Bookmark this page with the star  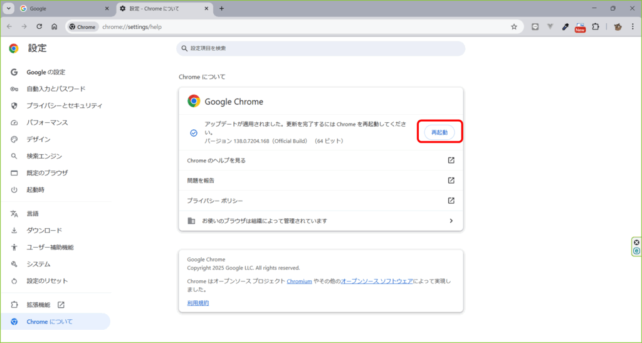(x=514, y=27)
